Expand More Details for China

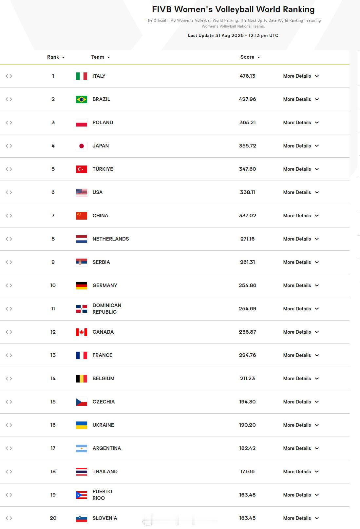[x=301, y=216]
